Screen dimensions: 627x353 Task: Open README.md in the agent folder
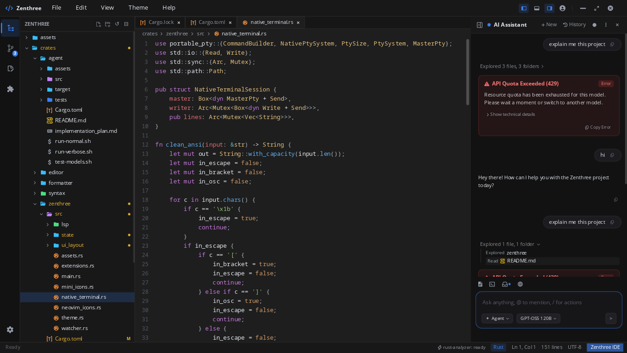click(77, 120)
